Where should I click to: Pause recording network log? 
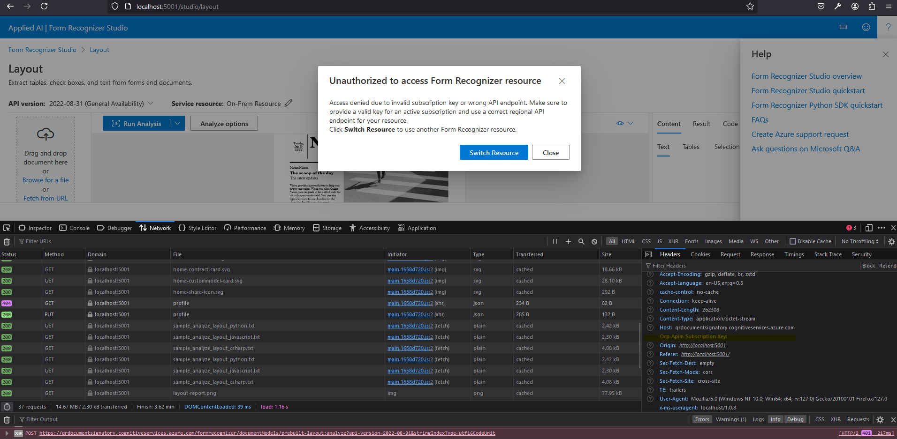(x=555, y=241)
